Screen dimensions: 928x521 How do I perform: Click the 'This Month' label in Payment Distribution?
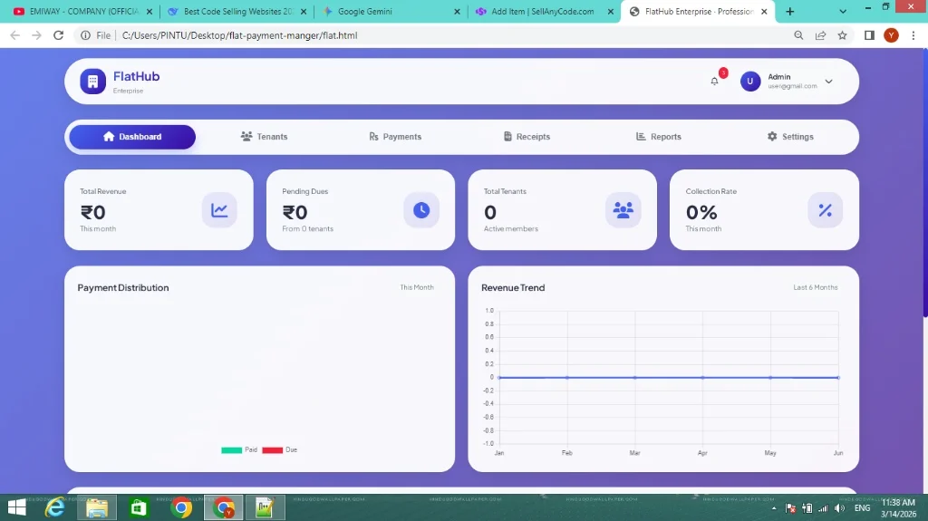417,287
